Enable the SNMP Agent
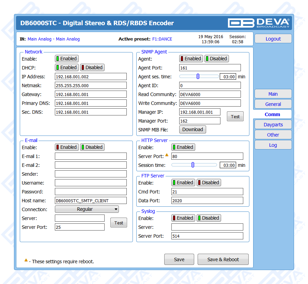The width and height of the screenshot is (308, 284). pyautogui.click(x=191, y=59)
